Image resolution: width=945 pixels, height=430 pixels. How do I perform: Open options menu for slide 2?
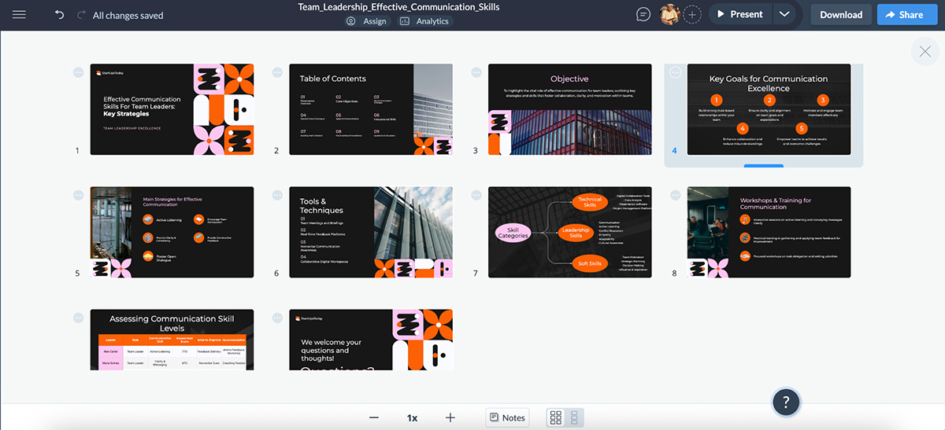point(277,72)
